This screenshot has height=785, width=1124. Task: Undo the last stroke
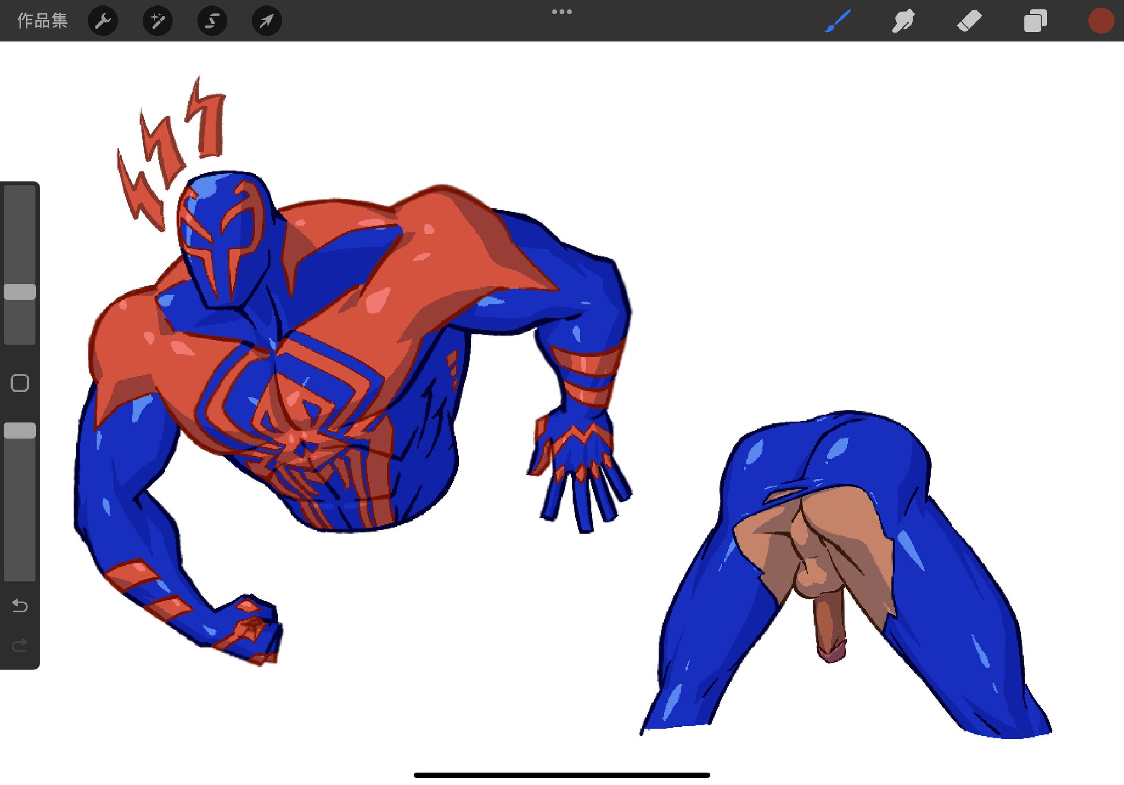(20, 606)
